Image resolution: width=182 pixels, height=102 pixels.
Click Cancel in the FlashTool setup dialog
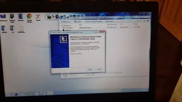(99, 69)
